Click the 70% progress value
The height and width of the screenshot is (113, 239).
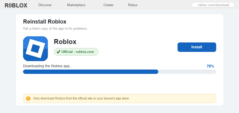210,66
